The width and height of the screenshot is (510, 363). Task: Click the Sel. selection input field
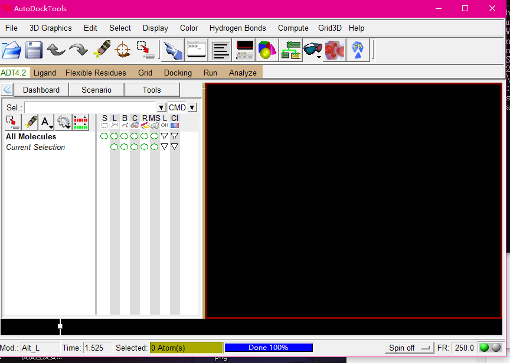click(x=90, y=107)
